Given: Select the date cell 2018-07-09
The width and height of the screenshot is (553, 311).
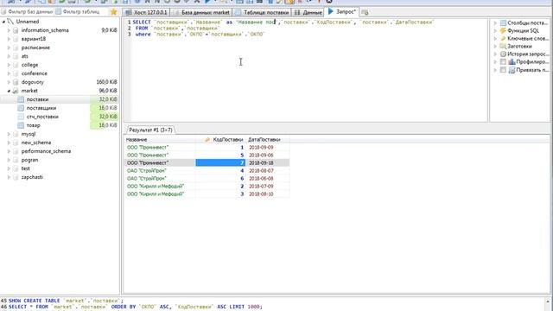Looking at the screenshot, I should pos(267,187).
